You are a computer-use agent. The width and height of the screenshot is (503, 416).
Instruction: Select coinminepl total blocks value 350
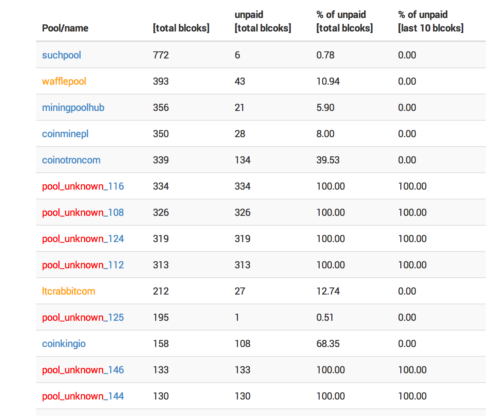161,134
